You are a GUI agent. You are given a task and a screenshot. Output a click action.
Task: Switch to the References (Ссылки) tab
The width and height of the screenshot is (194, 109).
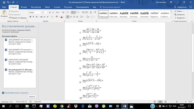(57, 7)
